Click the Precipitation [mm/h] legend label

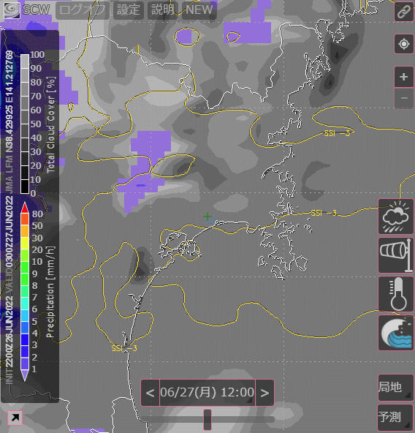coord(50,292)
